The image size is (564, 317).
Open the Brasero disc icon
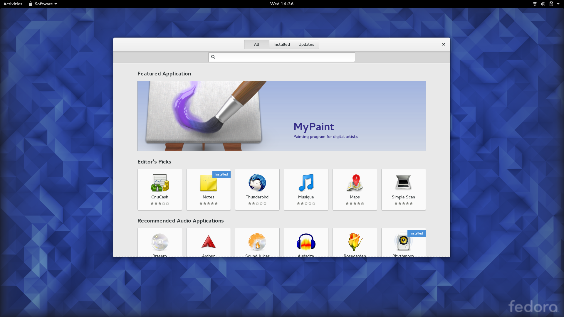[x=160, y=242]
